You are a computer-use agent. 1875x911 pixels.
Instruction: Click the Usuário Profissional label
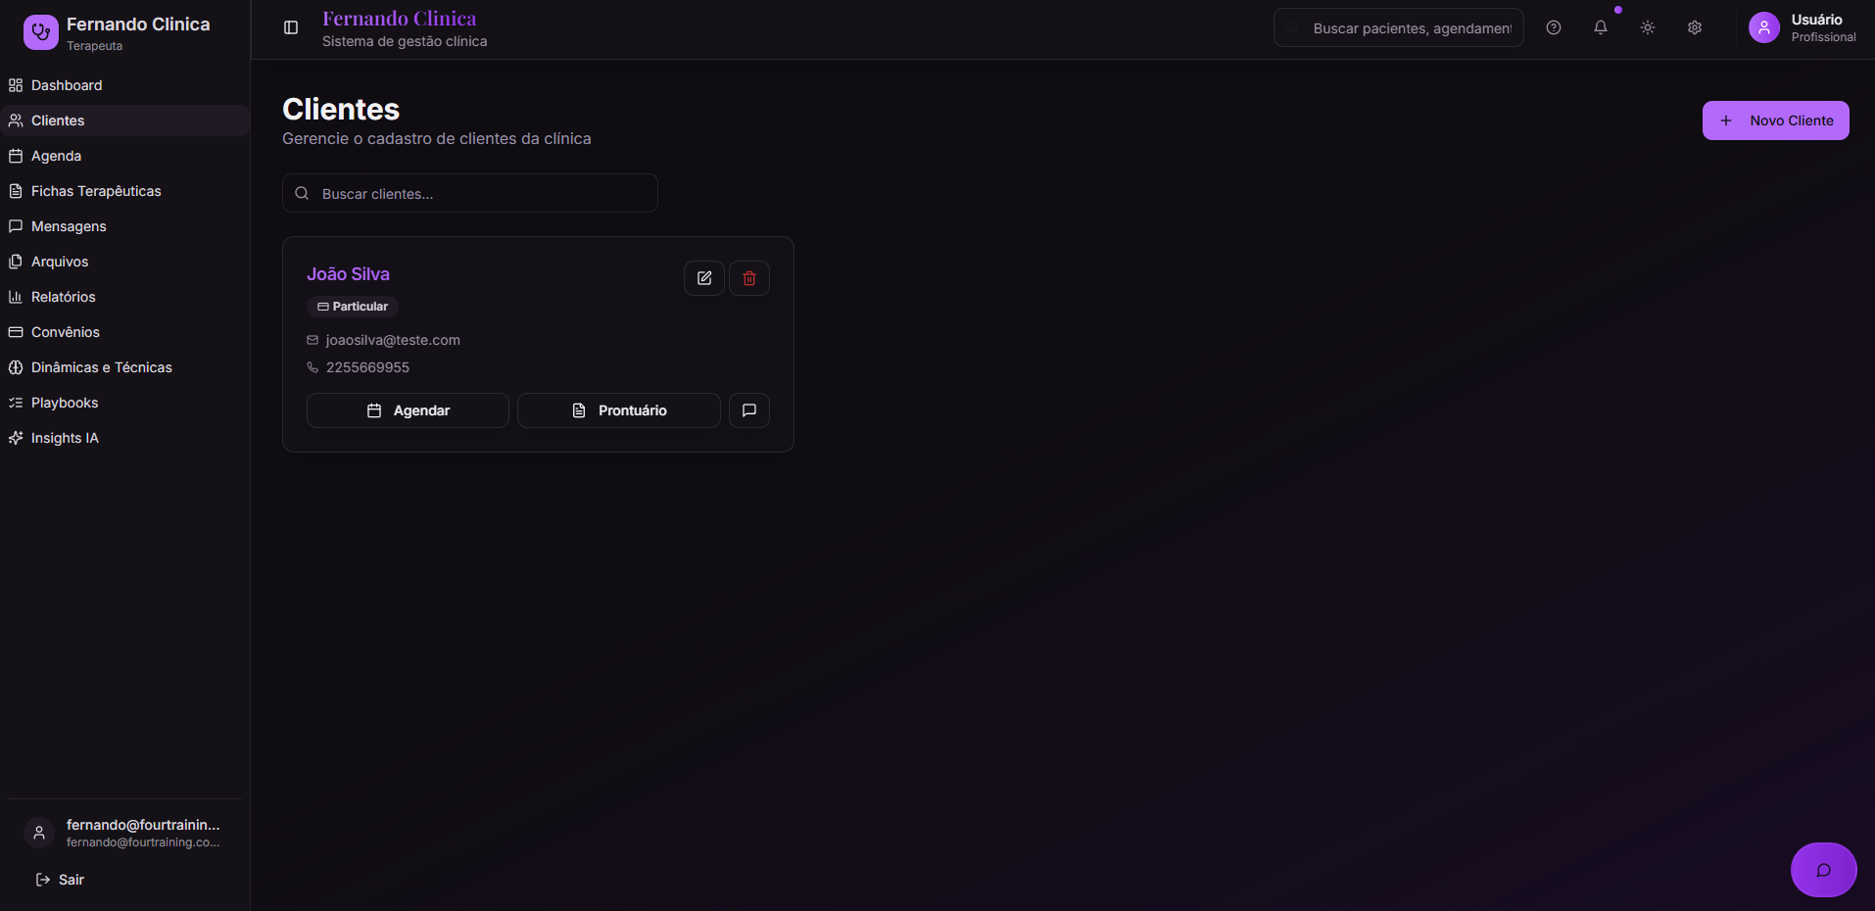pyautogui.click(x=1823, y=27)
